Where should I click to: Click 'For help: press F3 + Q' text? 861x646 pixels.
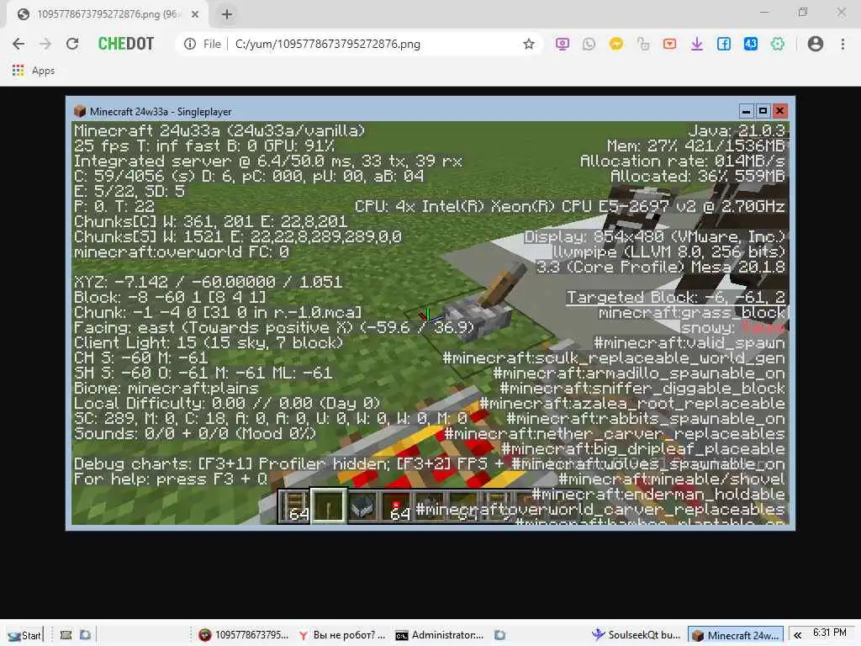coord(171,479)
